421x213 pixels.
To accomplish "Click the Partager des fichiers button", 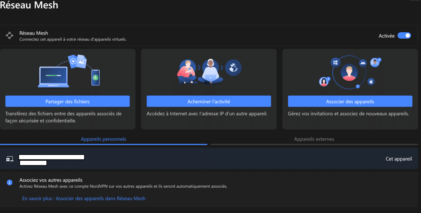I will pyautogui.click(x=67, y=102).
